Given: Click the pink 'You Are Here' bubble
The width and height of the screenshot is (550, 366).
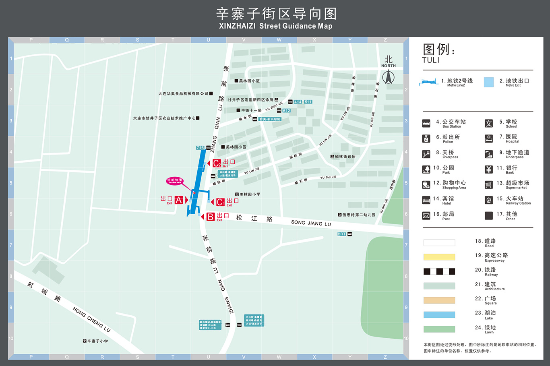Looking at the screenshot, I should pos(175,181).
